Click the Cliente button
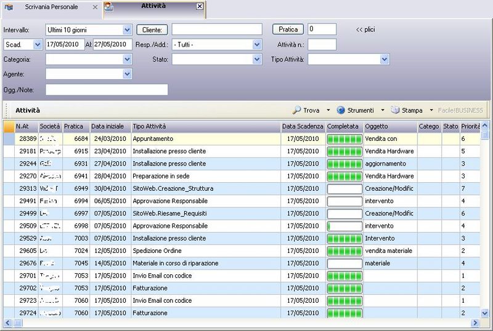This screenshot has height=331, width=493. 152,30
